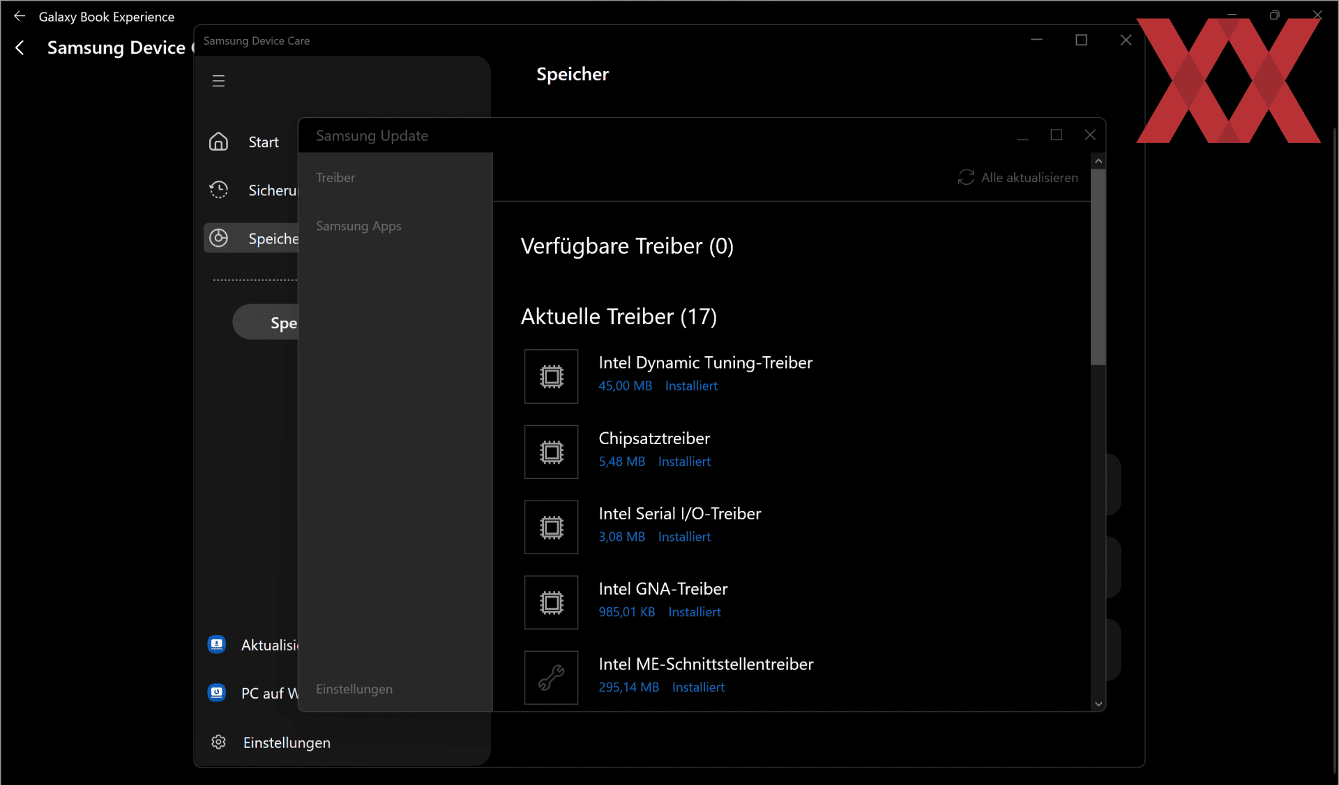This screenshot has height=785, width=1339.
Task: Click the 45,00 MB size value
Action: point(625,386)
